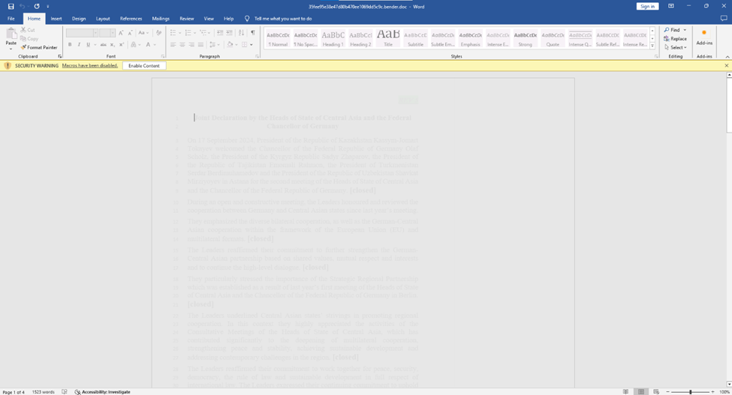The width and height of the screenshot is (732, 395).
Task: Toggle Italic formatting
Action: coord(79,45)
